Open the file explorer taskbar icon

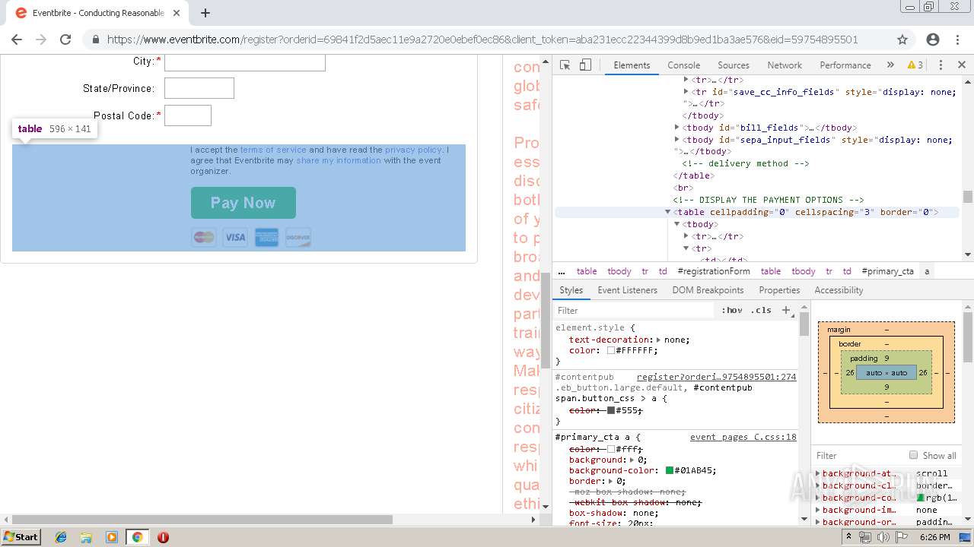pos(86,537)
